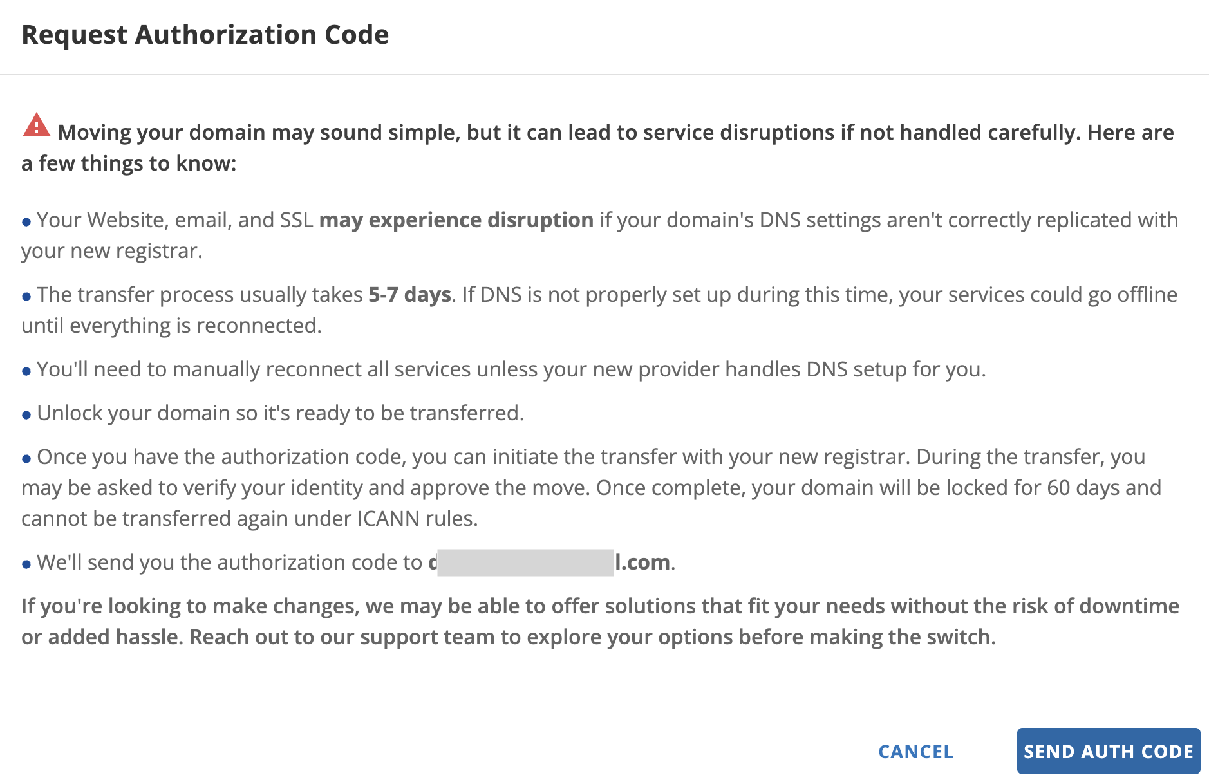The height and width of the screenshot is (780, 1209).
Task: Click the grayed-out redacted email address
Action: click(x=525, y=562)
